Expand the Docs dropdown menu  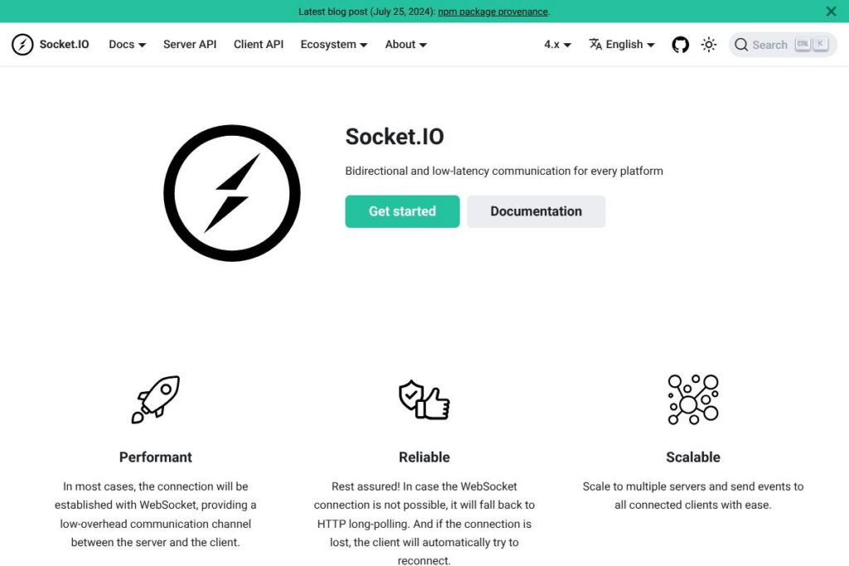(127, 45)
